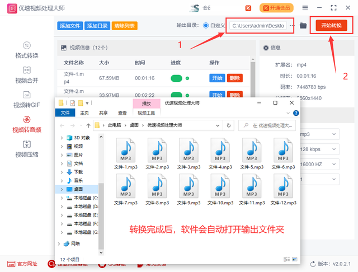Switch Explorer to details view icon
Screen dimensions: 358x272
pyautogui.click(x=286, y=259)
